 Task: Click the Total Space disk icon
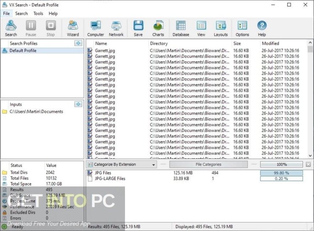point(4,184)
